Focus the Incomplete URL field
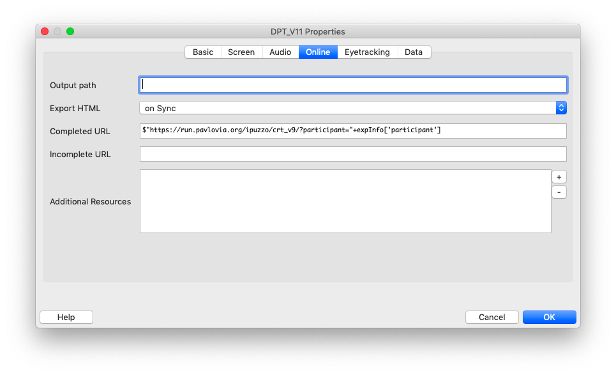The width and height of the screenshot is (616, 375). [x=353, y=154]
